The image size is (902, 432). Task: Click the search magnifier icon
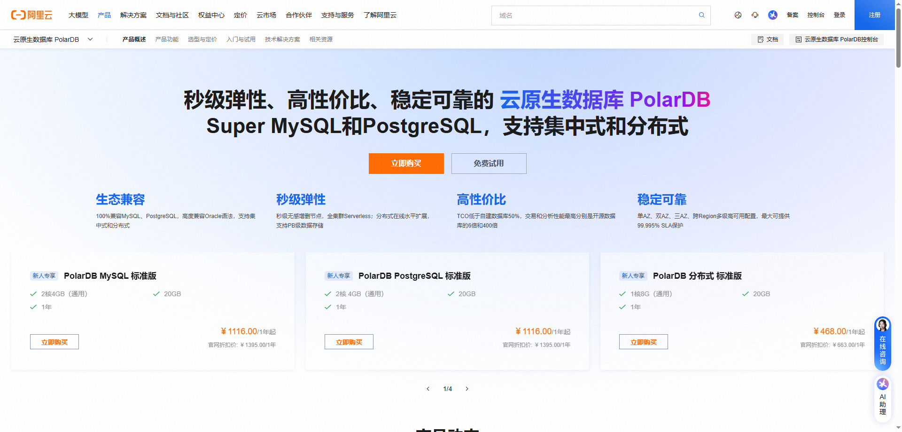pyautogui.click(x=701, y=15)
